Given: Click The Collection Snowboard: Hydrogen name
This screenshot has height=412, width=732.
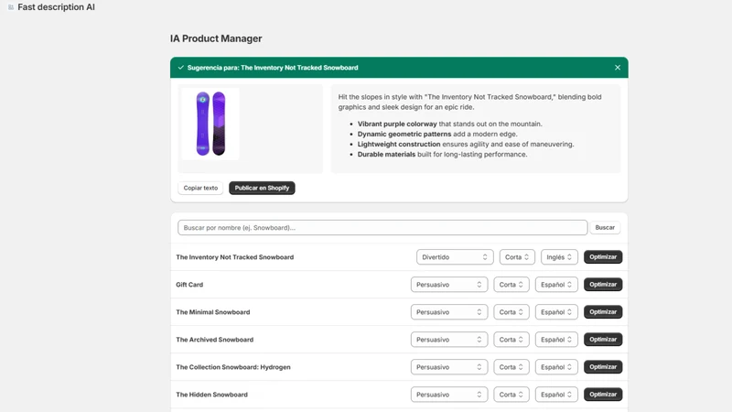Looking at the screenshot, I should (x=233, y=367).
